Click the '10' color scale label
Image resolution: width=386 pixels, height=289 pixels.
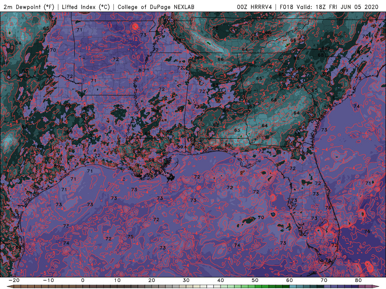click(117, 280)
